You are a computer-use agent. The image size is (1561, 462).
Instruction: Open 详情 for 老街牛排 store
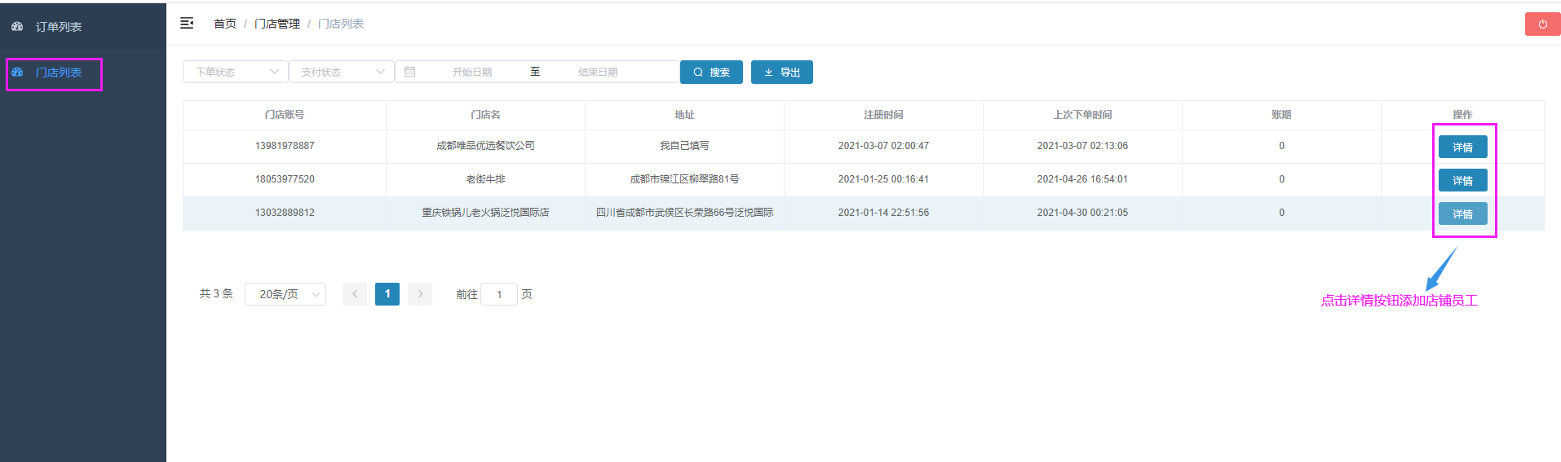[1462, 181]
